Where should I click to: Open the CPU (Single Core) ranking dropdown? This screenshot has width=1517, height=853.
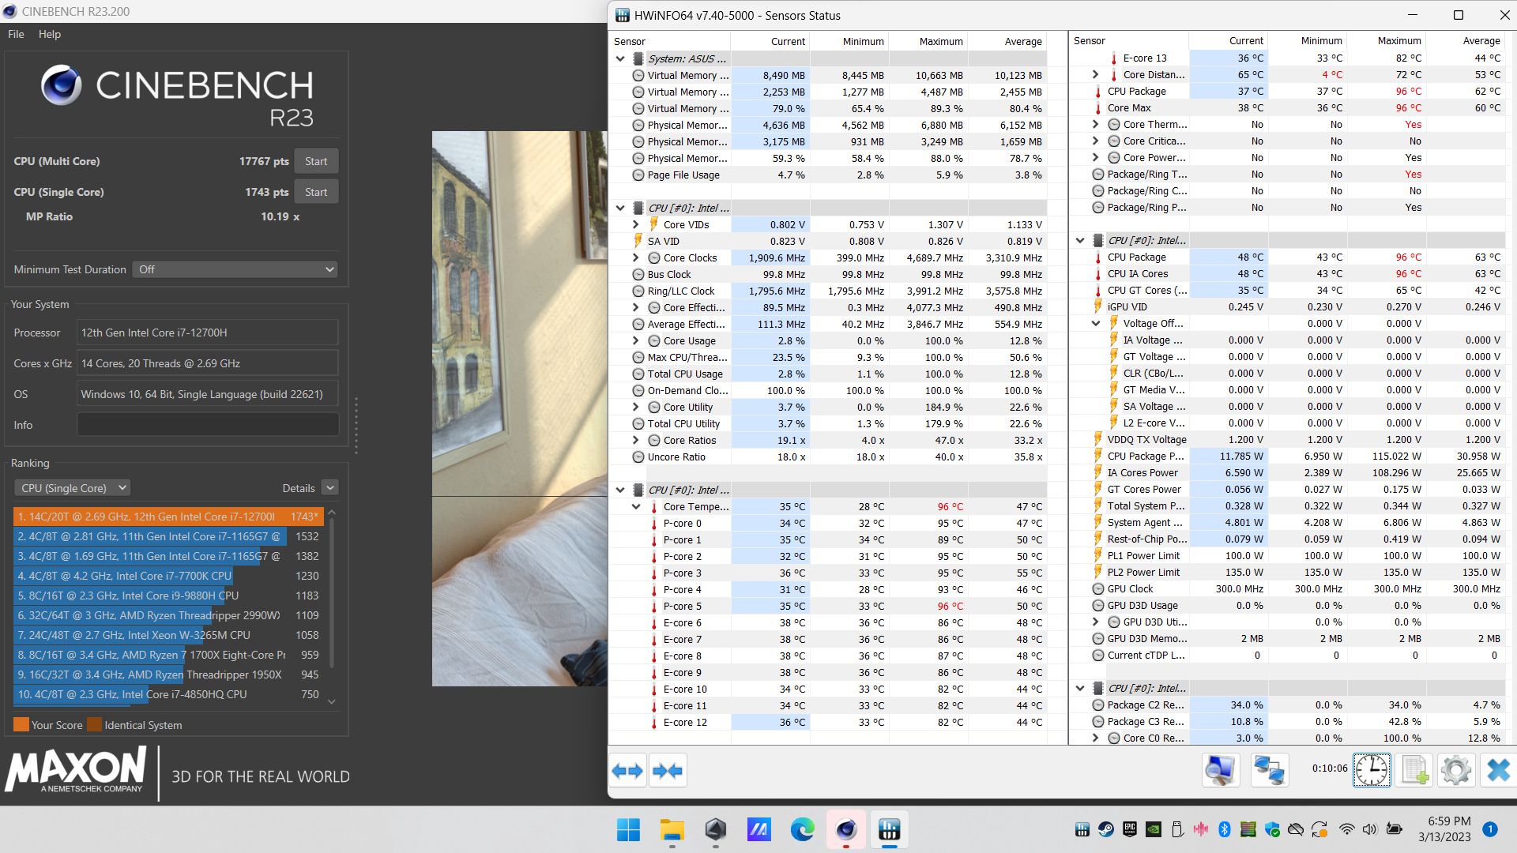point(72,487)
